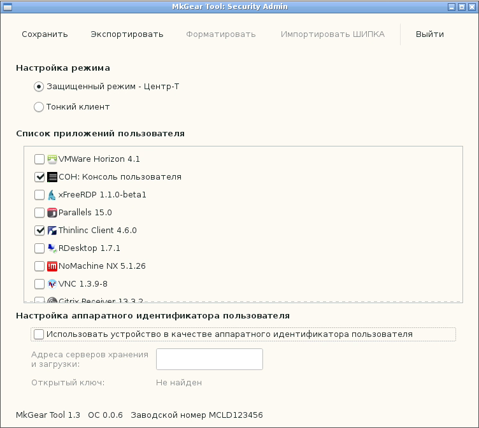
Task: Toggle hardware identifier device checkbox
Action: click(39, 334)
